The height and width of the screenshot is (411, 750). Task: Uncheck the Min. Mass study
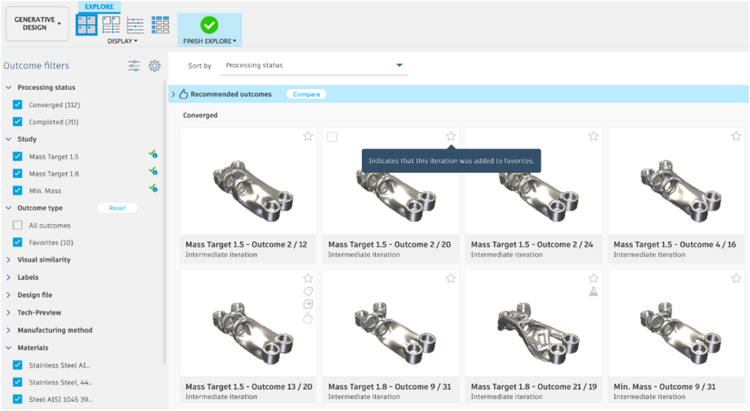(17, 191)
